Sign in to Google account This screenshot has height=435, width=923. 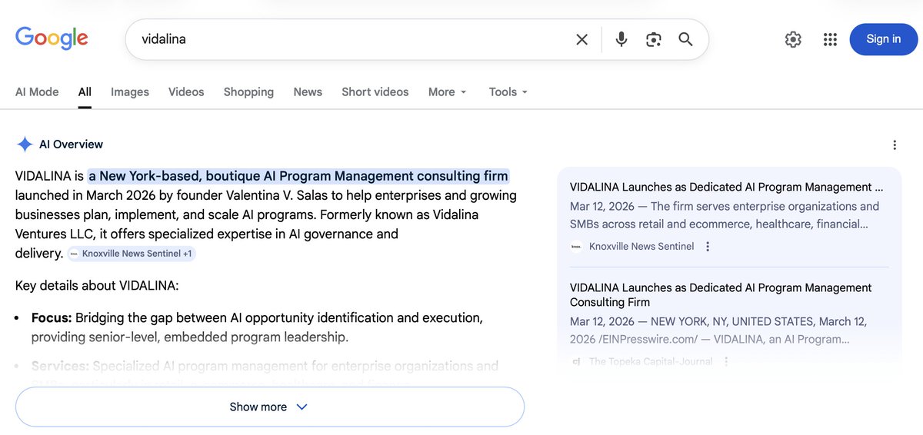[884, 39]
